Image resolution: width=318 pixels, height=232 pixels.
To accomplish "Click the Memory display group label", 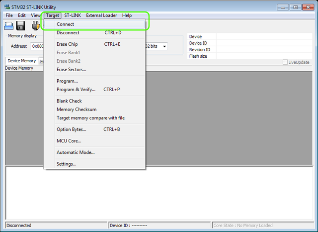I will (22, 36).
